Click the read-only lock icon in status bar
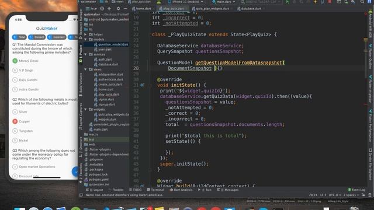374x210 pixels. (x=363, y=195)
